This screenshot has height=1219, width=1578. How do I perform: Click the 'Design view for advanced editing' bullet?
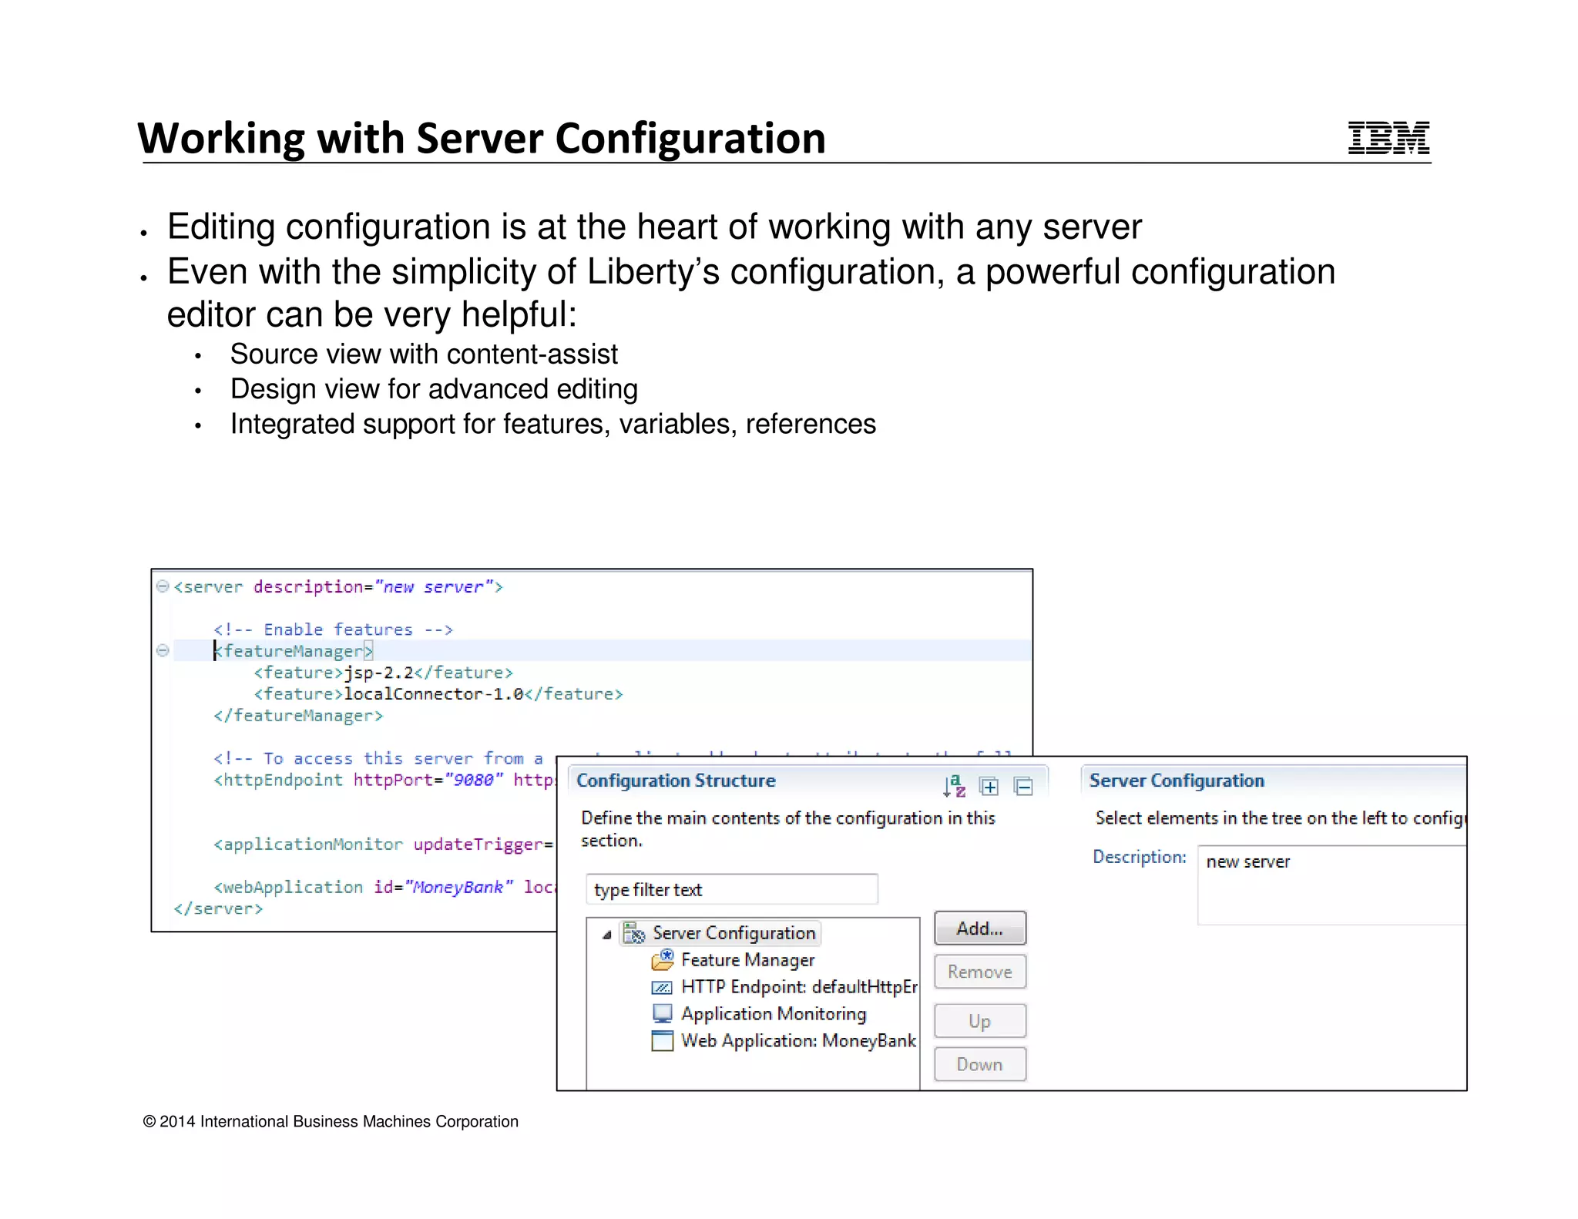434,389
